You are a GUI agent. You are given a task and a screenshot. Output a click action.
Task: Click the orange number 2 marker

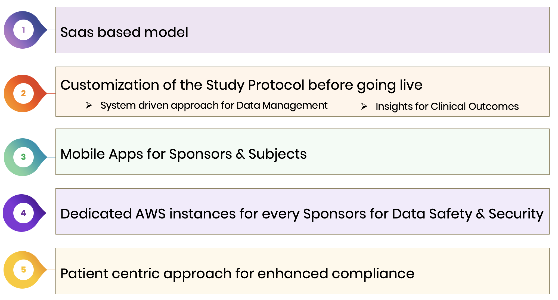23,93
